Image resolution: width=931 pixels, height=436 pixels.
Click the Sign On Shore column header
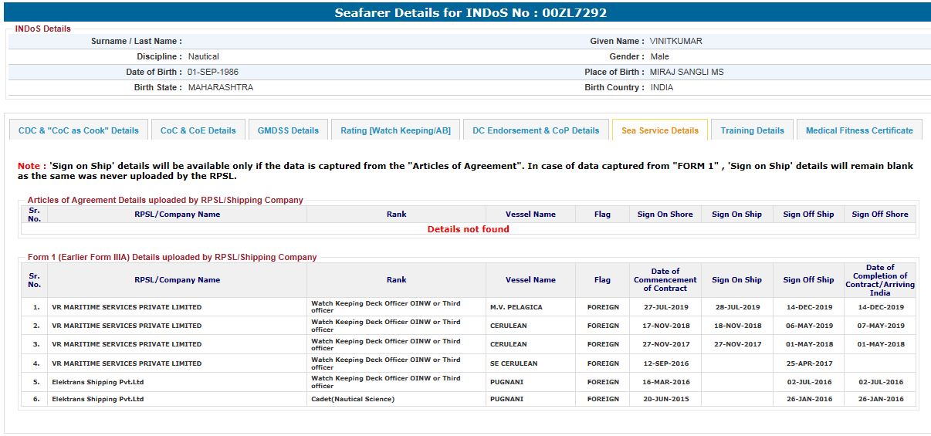pyautogui.click(x=665, y=215)
